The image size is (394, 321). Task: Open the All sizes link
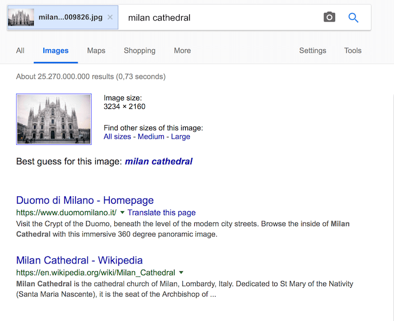pos(117,137)
